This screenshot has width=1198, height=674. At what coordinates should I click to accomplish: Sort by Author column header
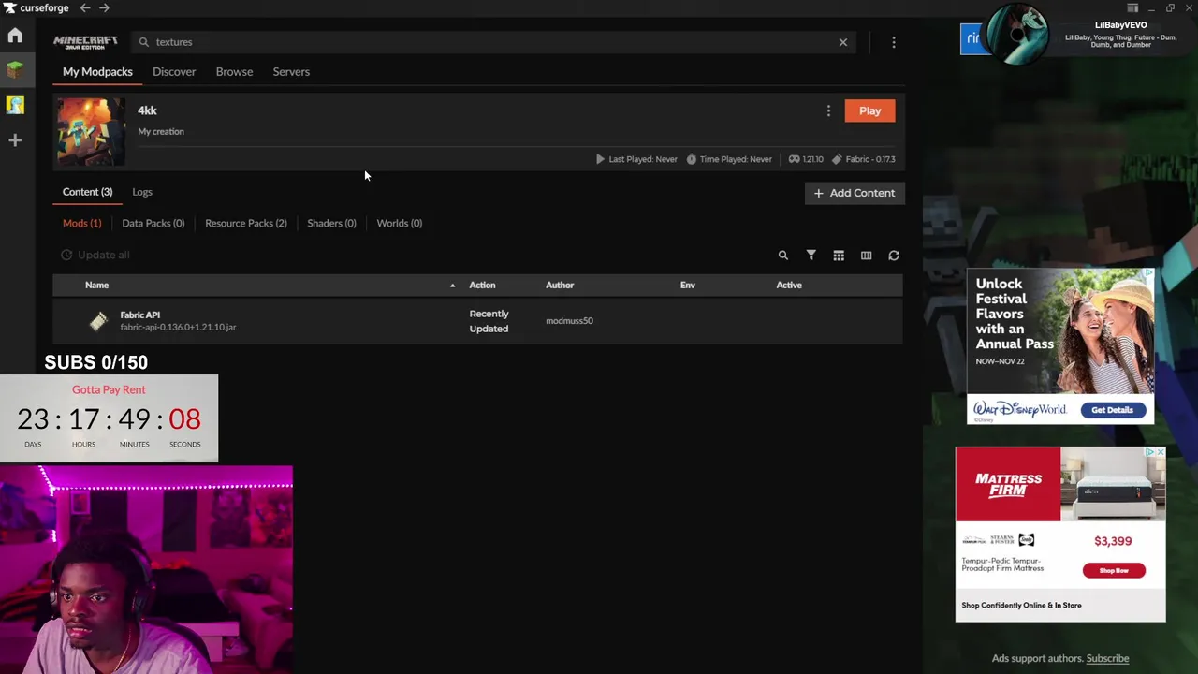point(560,286)
